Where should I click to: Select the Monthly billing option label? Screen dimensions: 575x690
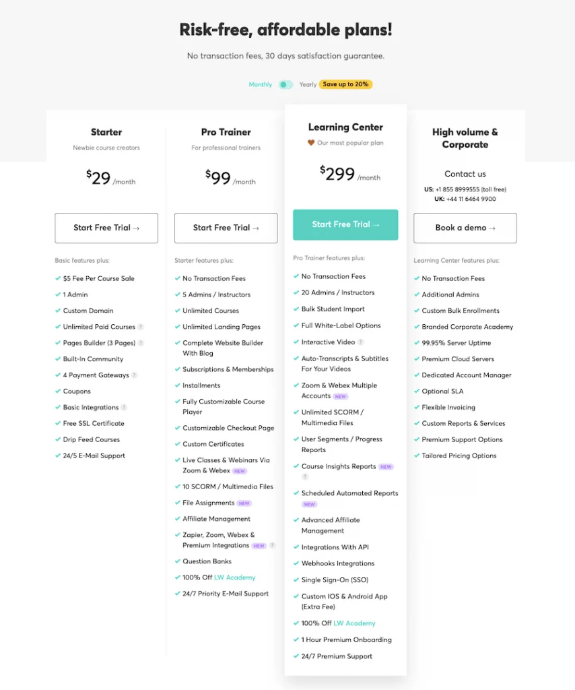(261, 84)
